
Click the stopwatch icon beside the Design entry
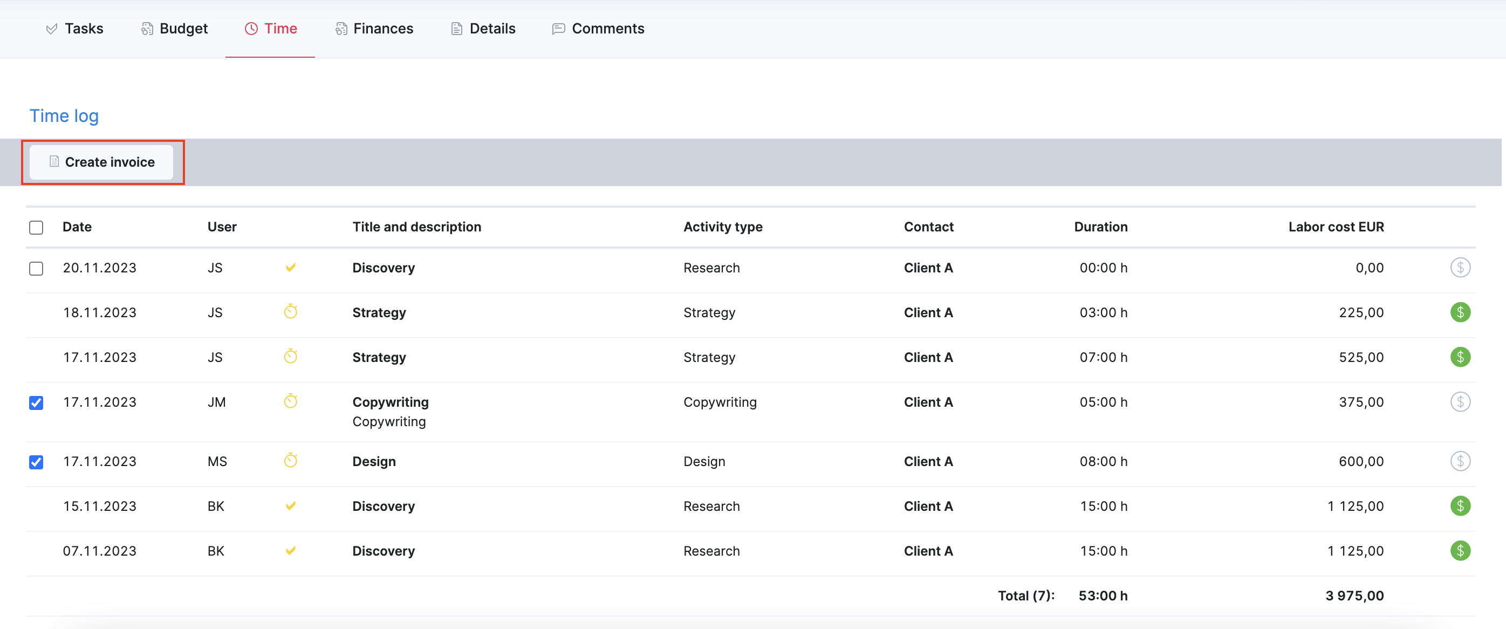pos(291,461)
